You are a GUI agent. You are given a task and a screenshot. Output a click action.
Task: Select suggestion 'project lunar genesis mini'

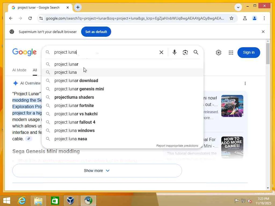122,89
